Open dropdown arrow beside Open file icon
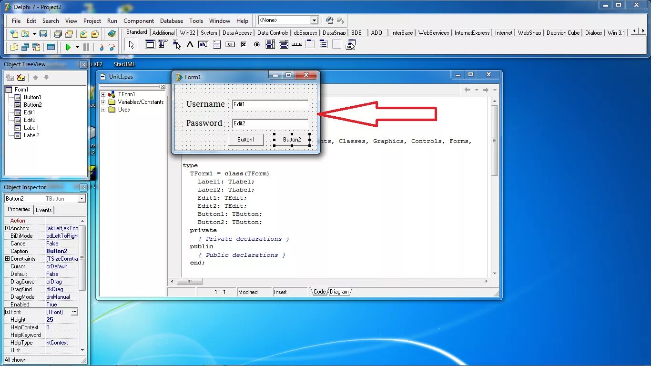 coord(34,34)
